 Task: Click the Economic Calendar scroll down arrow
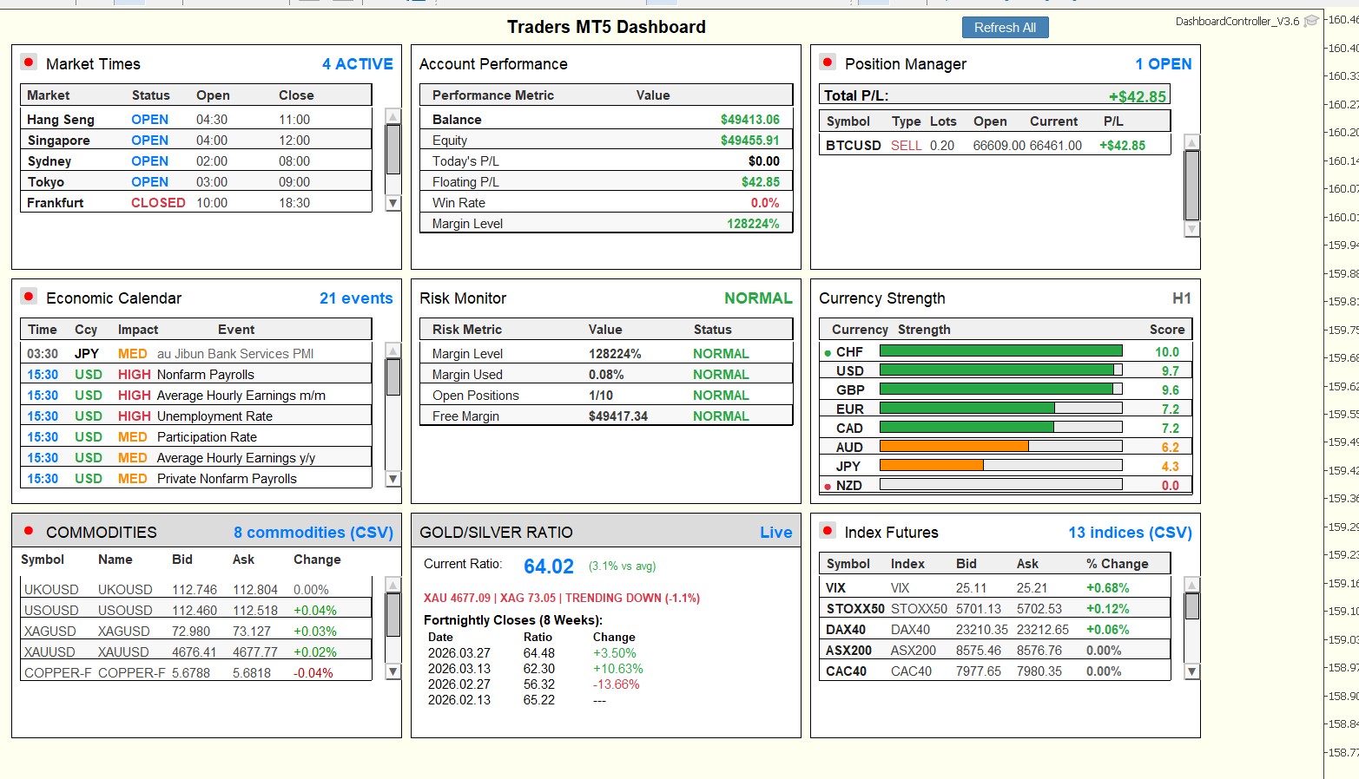click(393, 479)
